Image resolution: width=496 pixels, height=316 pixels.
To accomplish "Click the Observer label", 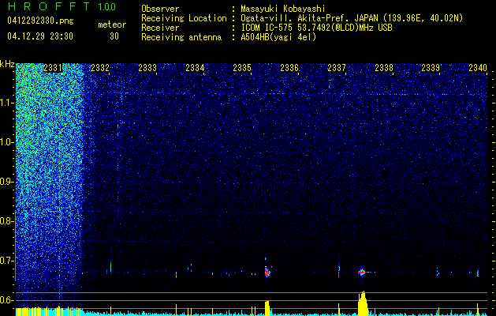I will [160, 9].
